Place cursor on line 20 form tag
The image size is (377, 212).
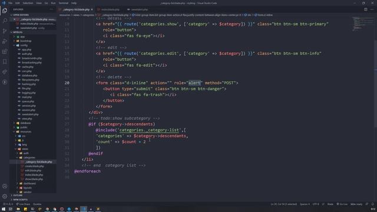(x=167, y=83)
